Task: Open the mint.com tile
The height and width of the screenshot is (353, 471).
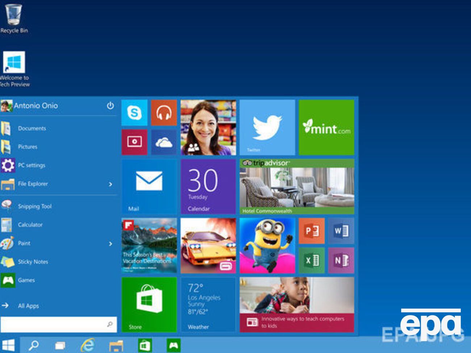Action: [x=326, y=127]
